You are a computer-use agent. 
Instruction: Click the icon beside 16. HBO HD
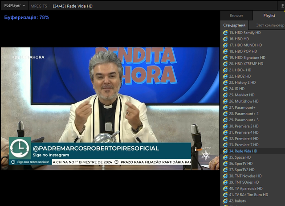point(225,39)
